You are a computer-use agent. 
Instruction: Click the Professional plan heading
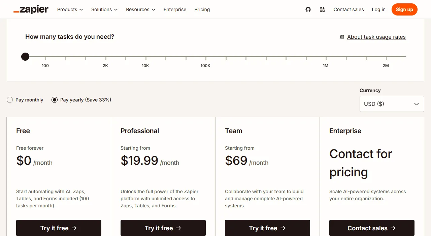[x=140, y=131]
